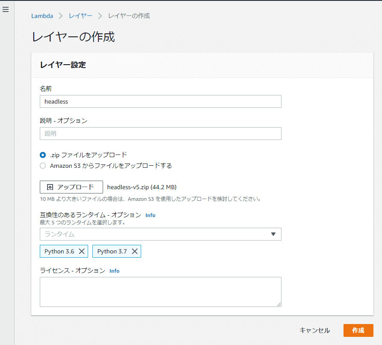Select the Amazon S3 upload option
Viewport: 382px width, 345px height.
pyautogui.click(x=42, y=166)
